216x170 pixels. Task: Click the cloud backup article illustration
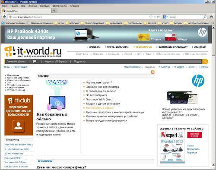coord(57,95)
